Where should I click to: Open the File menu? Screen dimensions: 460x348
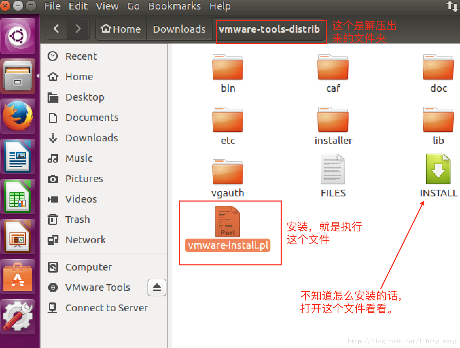click(x=52, y=6)
